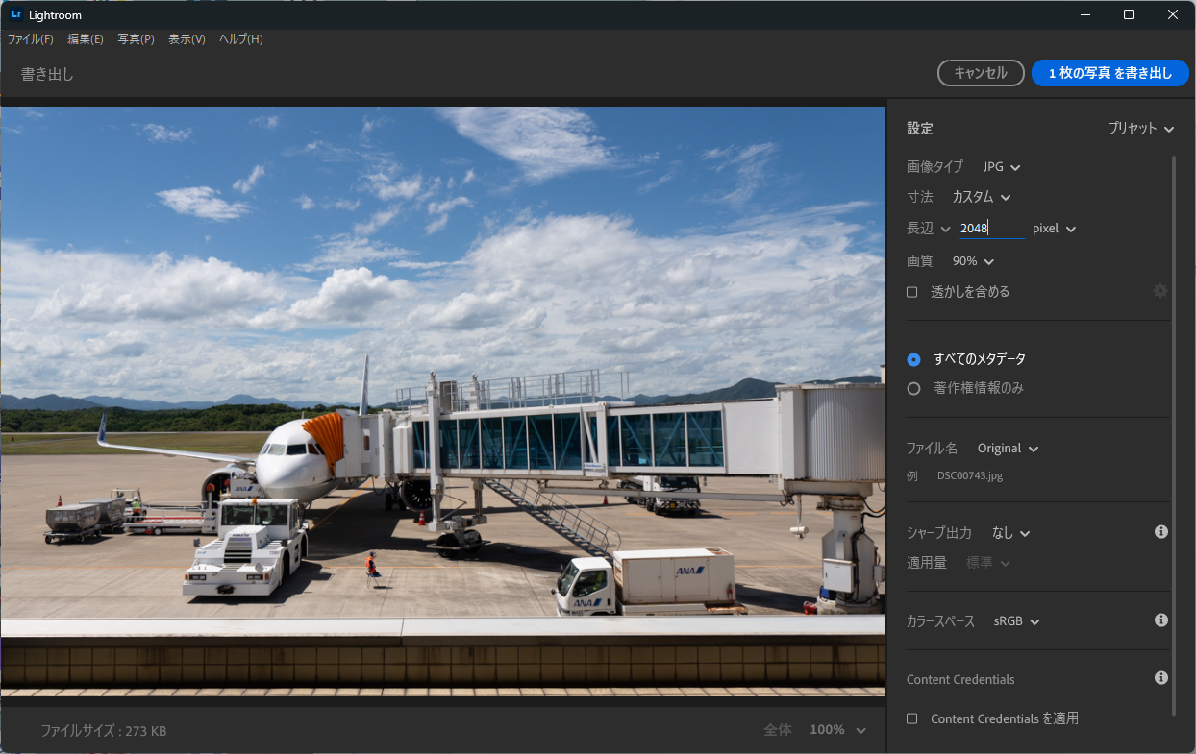Open the シャープ出力 なし dropdown
The image size is (1196, 754).
1010,533
